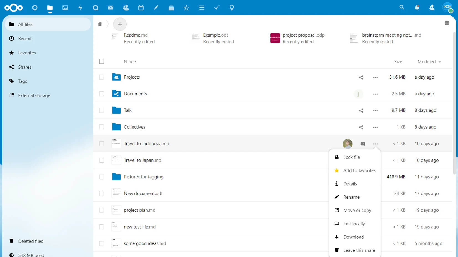The width and height of the screenshot is (458, 257).
Task: Select Move or copy
Action: (x=355, y=210)
